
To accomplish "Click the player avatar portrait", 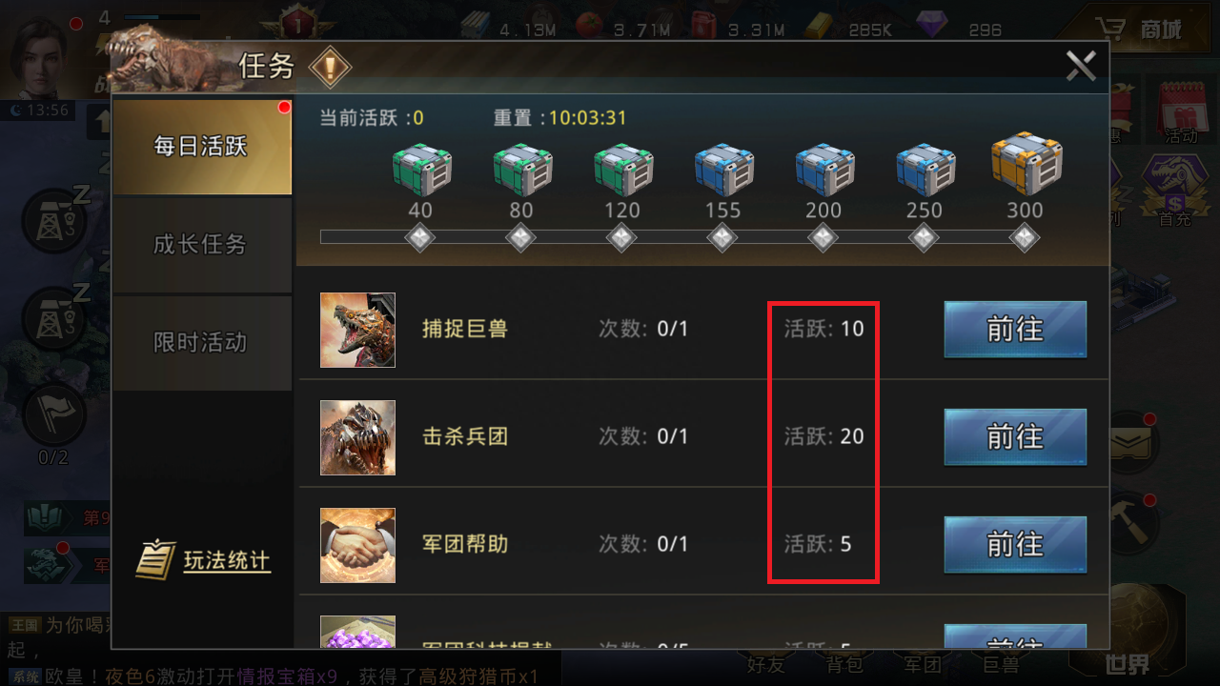I will click(38, 52).
